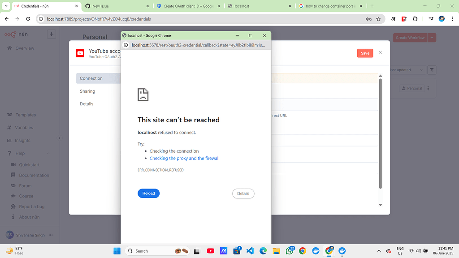
Task: Open the Variables section
Action: (x=26, y=127)
